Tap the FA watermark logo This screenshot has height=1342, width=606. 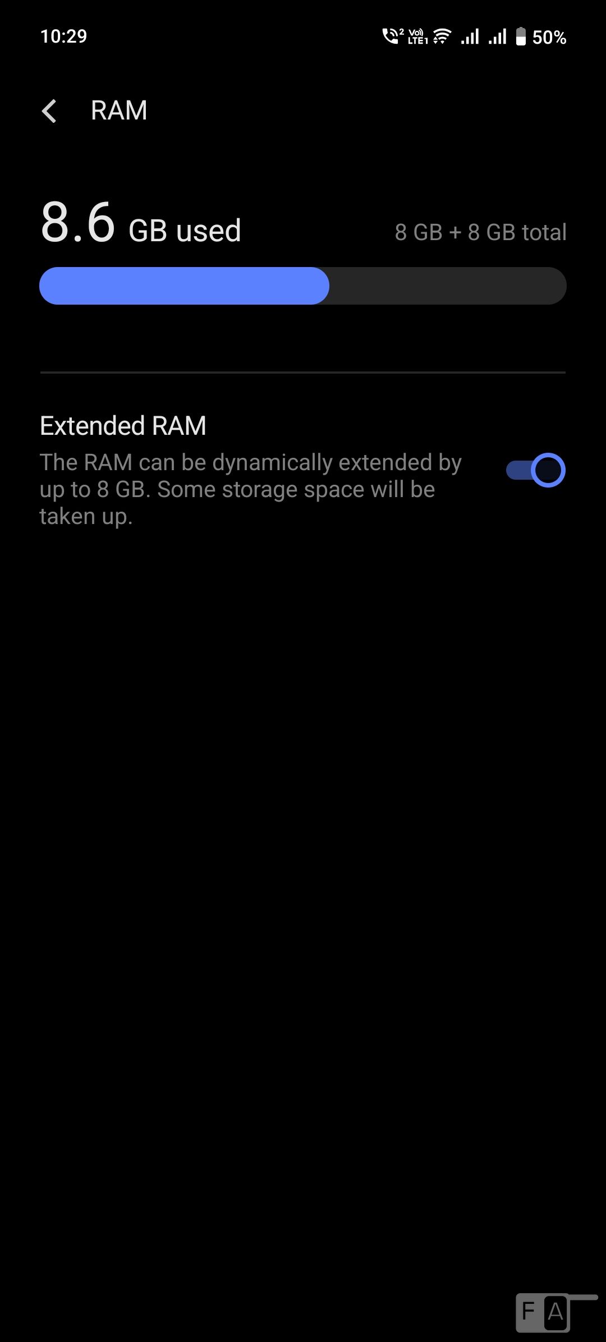[x=543, y=1312]
